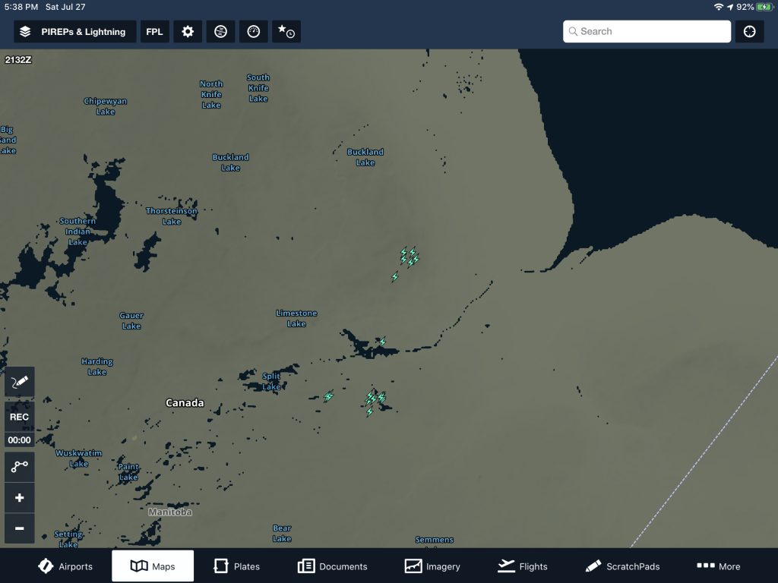Viewport: 778px width, 583px height.
Task: Activate the route ruler tool
Action: tap(20, 467)
